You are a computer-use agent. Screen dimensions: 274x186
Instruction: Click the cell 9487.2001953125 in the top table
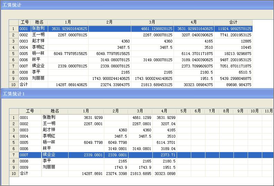(x=233, y=60)
